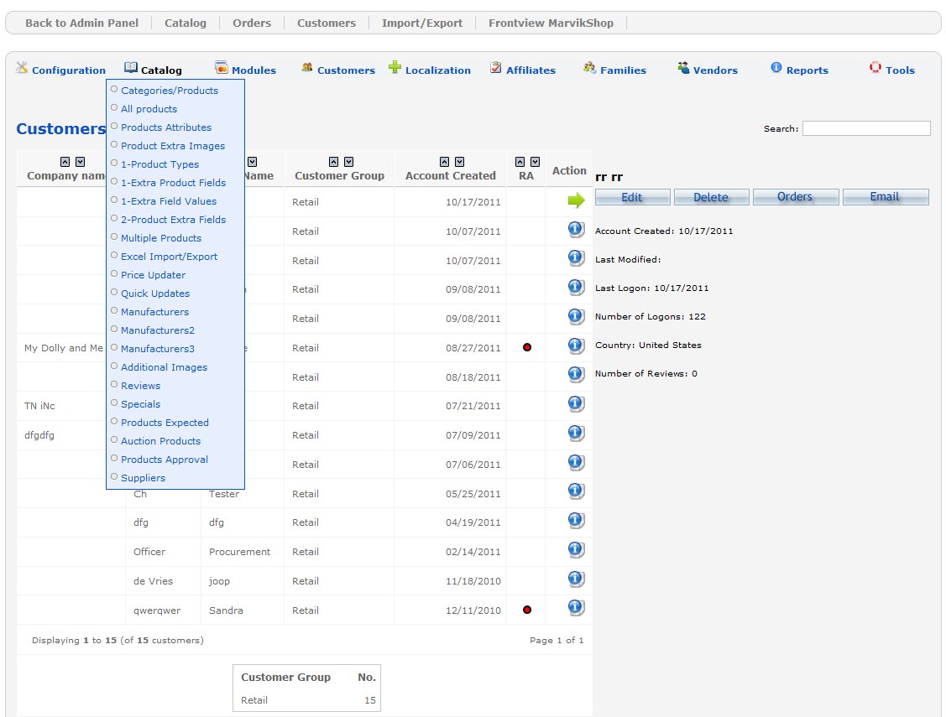Select Auction Products menu entry
Viewport: 946px width, 717px height.
pyautogui.click(x=160, y=441)
